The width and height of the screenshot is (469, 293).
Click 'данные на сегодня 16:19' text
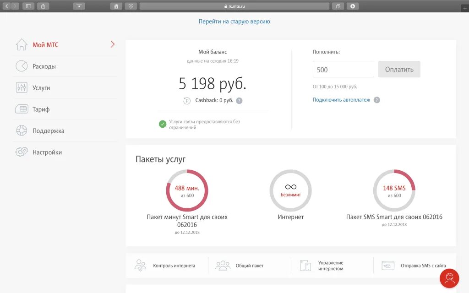(213, 61)
